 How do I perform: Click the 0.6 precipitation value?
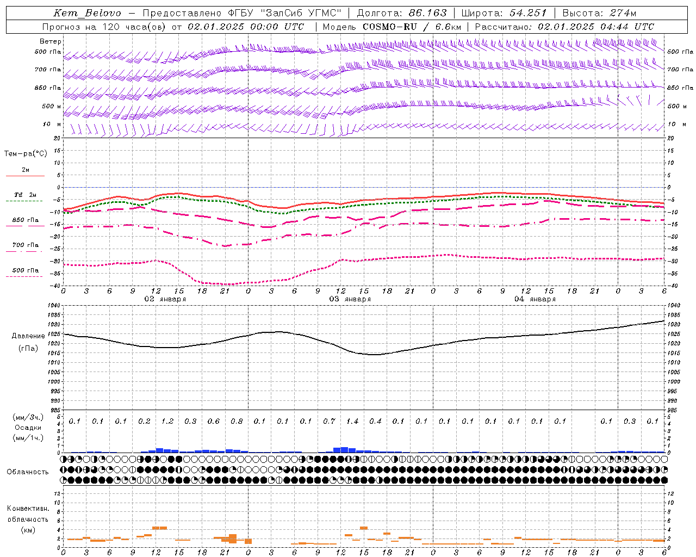tap(214, 421)
